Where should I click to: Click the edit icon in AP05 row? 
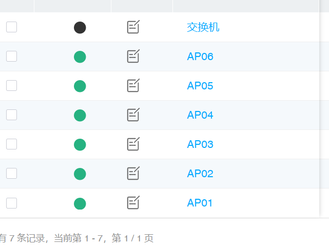(x=133, y=86)
